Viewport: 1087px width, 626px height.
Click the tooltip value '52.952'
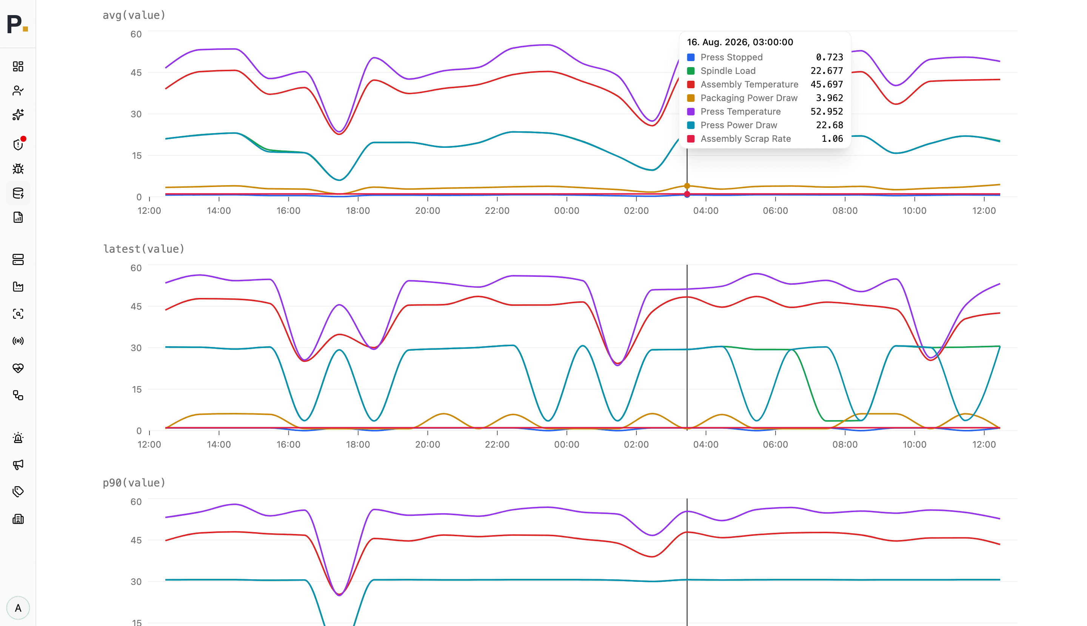(x=827, y=112)
